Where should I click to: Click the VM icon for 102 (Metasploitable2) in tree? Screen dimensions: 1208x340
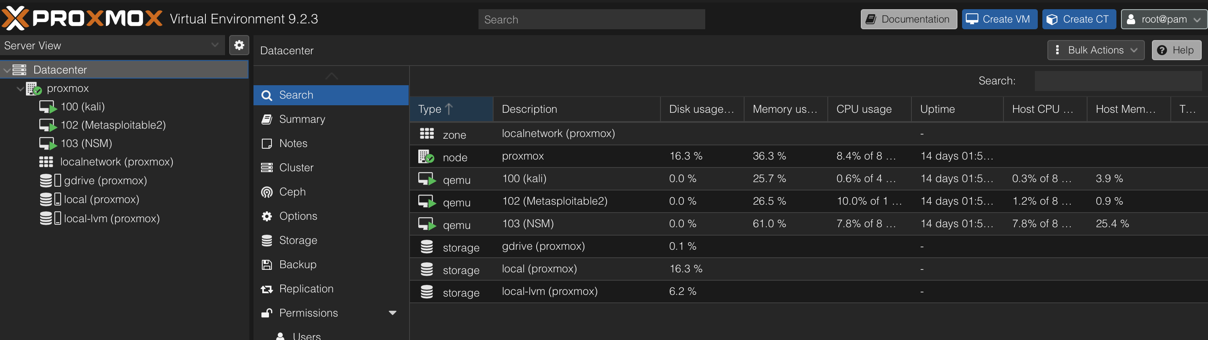48,125
